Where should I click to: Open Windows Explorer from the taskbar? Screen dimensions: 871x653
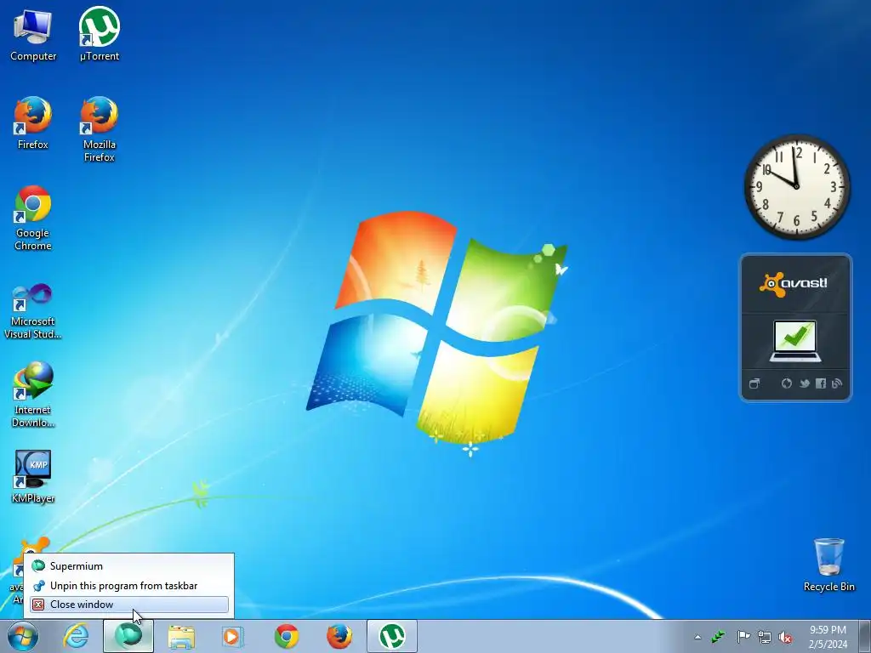coord(181,636)
